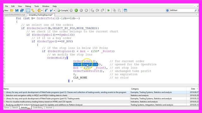Switch to the Code Base tab
Screen dimensions: 202x113
click(38, 108)
